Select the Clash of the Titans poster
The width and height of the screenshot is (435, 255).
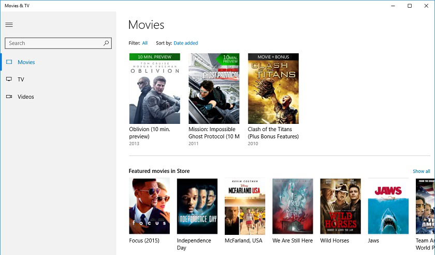[273, 88]
